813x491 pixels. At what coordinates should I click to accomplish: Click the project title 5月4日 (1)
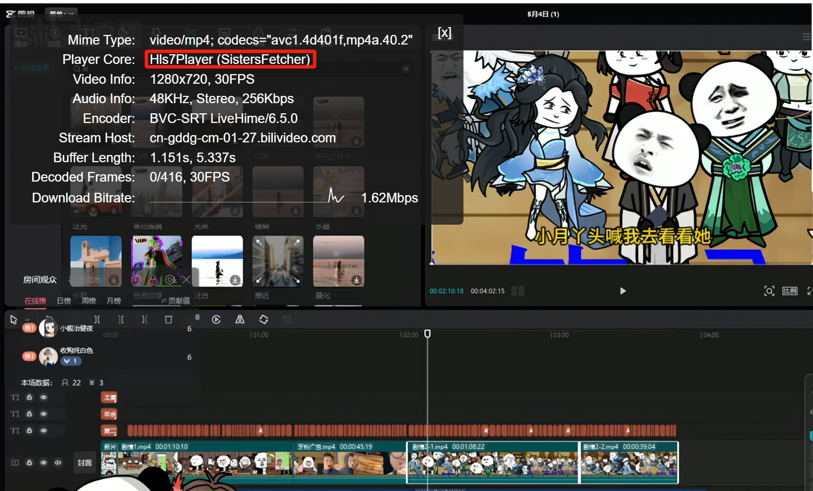click(x=543, y=14)
